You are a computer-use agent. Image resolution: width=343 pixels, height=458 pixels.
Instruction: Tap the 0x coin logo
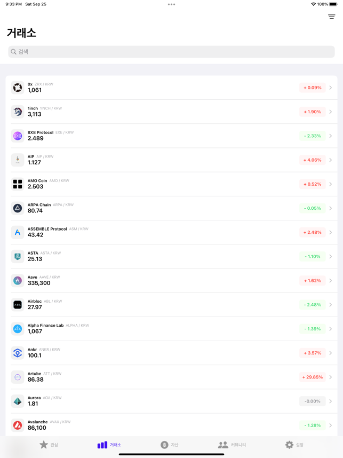pyautogui.click(x=18, y=88)
